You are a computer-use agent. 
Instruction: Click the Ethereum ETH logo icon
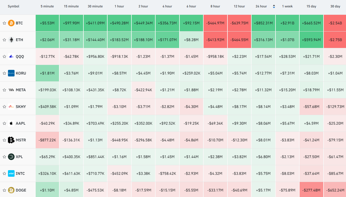[x=11, y=40]
